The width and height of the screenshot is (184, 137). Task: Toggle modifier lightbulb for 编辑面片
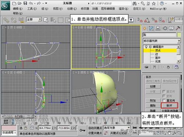[146, 47]
